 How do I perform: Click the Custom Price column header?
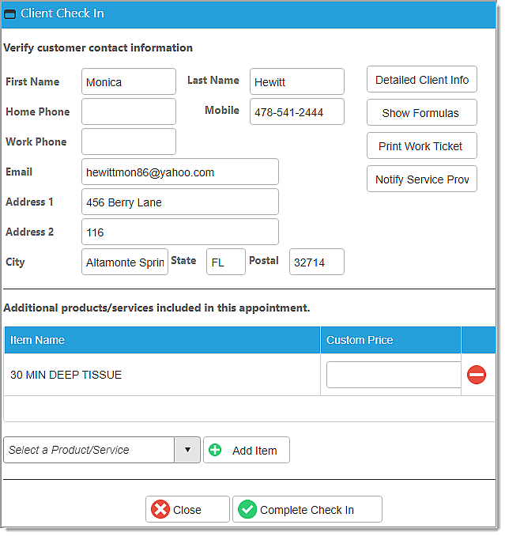[390, 340]
